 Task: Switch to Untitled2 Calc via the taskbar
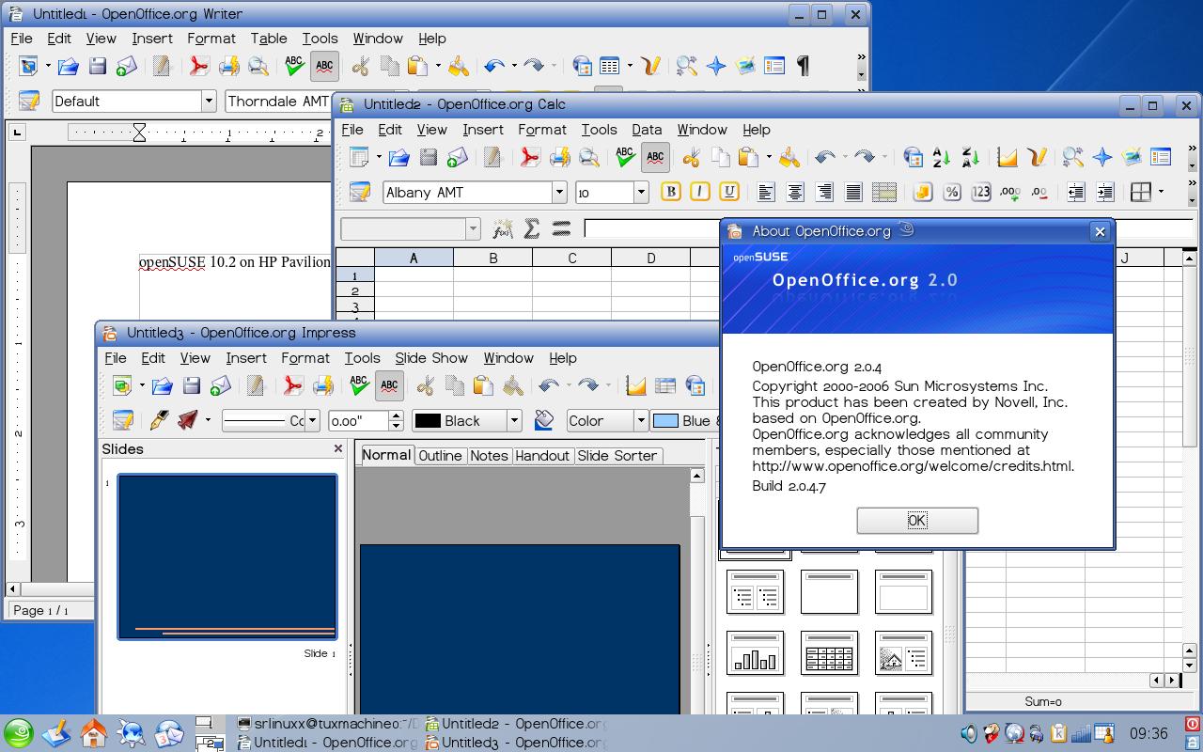point(515,724)
